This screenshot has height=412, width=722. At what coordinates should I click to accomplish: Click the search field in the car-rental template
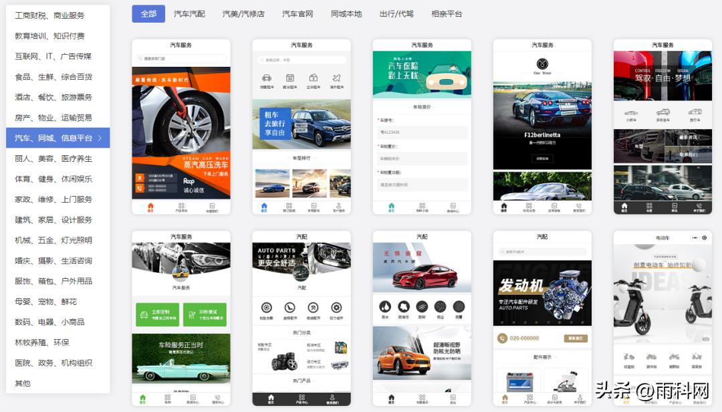click(x=302, y=60)
